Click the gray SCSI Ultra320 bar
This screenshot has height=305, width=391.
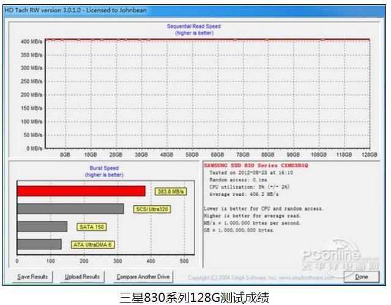[70, 209]
